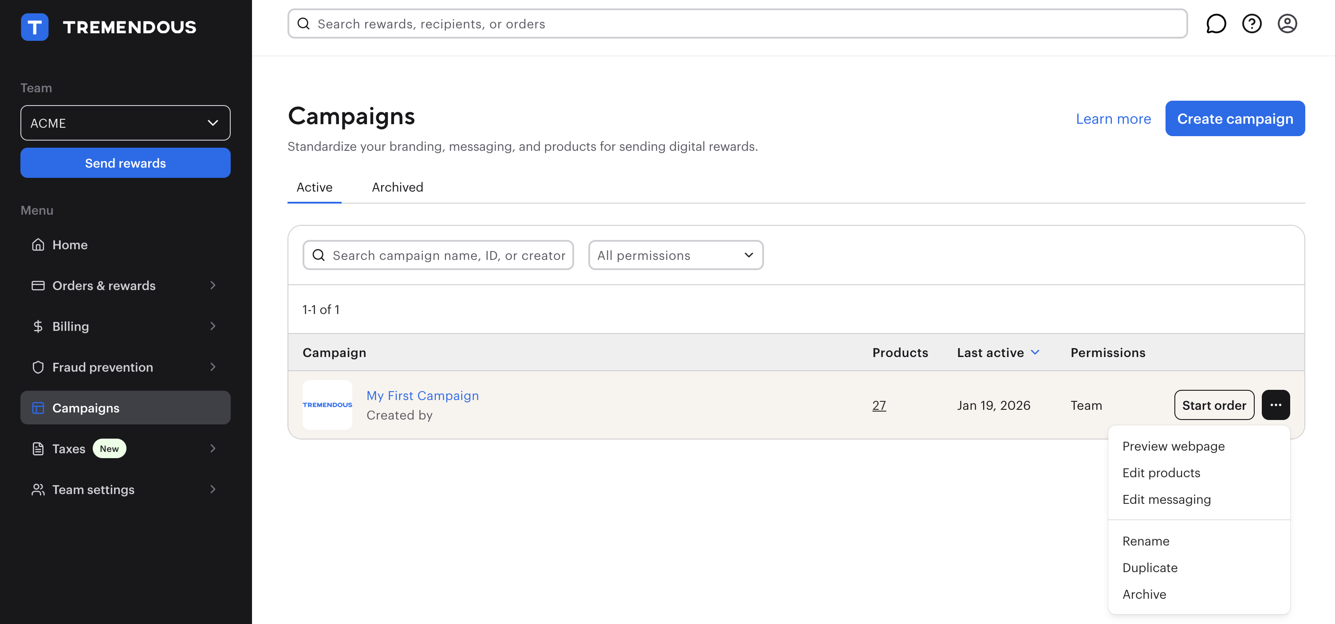Click the Create campaign button
The height and width of the screenshot is (624, 1335).
point(1234,118)
